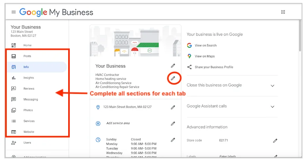Edit store code 02171 pencil icon
Screen dimensions: 308x161
[275, 140]
